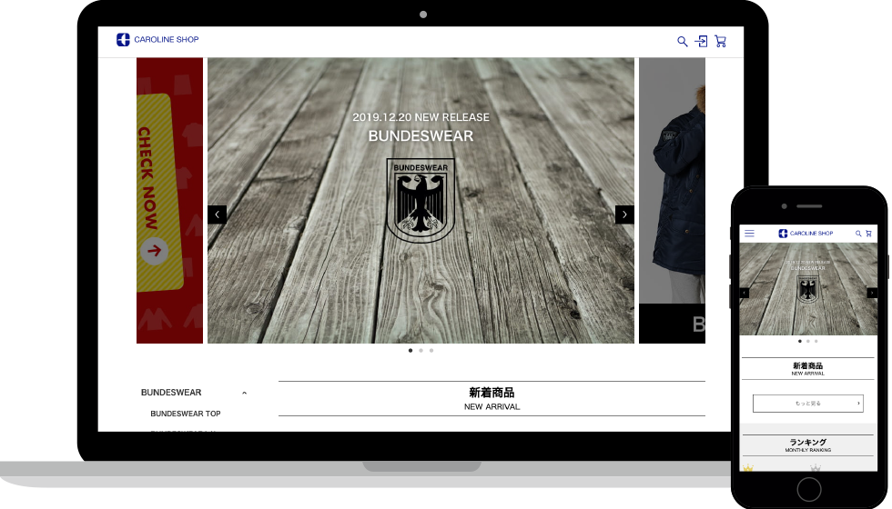Select third carousel dot on phone
Viewport: 892px width, 509px height.
click(x=816, y=342)
